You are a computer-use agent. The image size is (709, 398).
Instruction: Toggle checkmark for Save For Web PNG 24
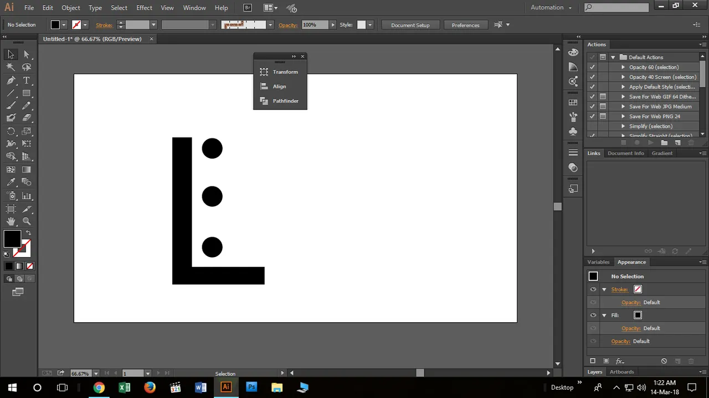point(592,116)
